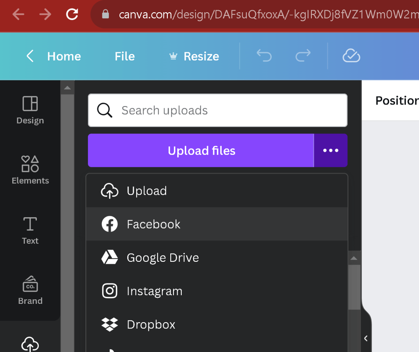419x352 pixels.
Task: Go back in browser history
Action: pyautogui.click(x=18, y=14)
